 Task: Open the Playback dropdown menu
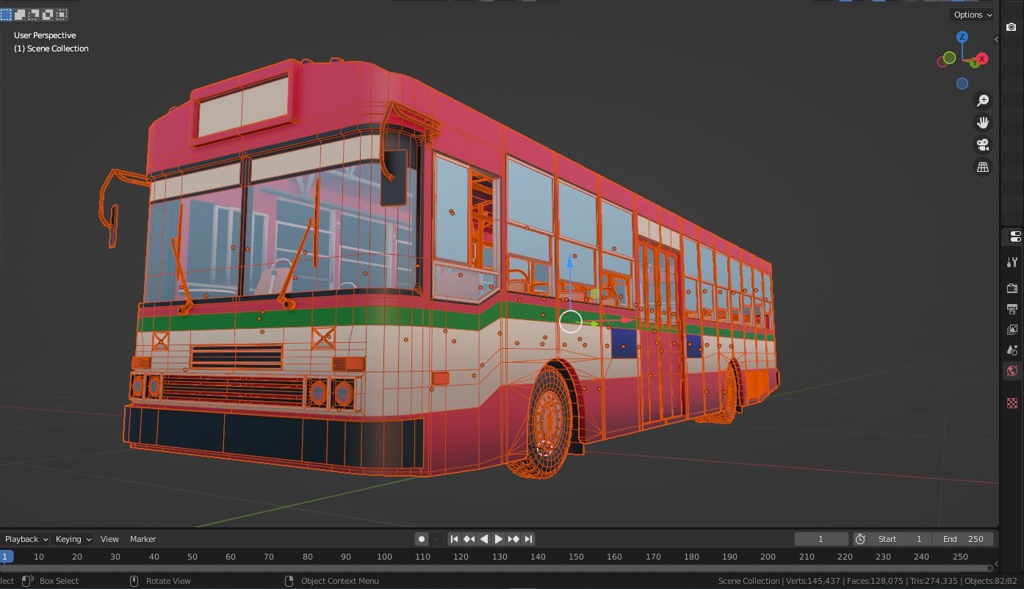tap(24, 538)
